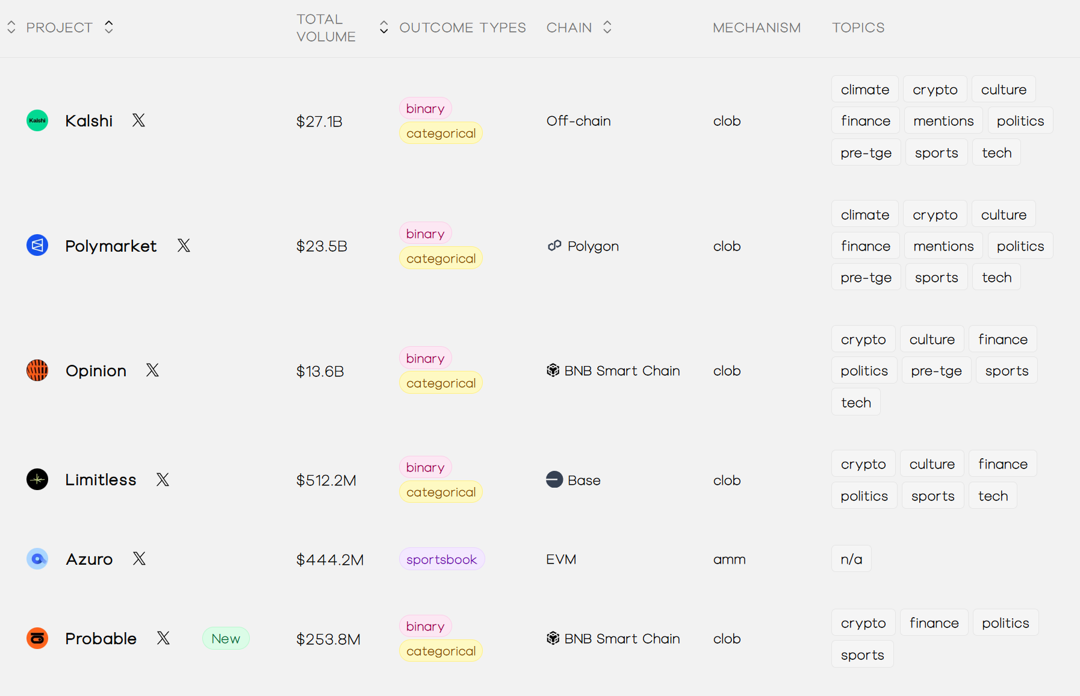Image resolution: width=1080 pixels, height=696 pixels.
Task: Open the Probable project name link
Action: point(101,639)
